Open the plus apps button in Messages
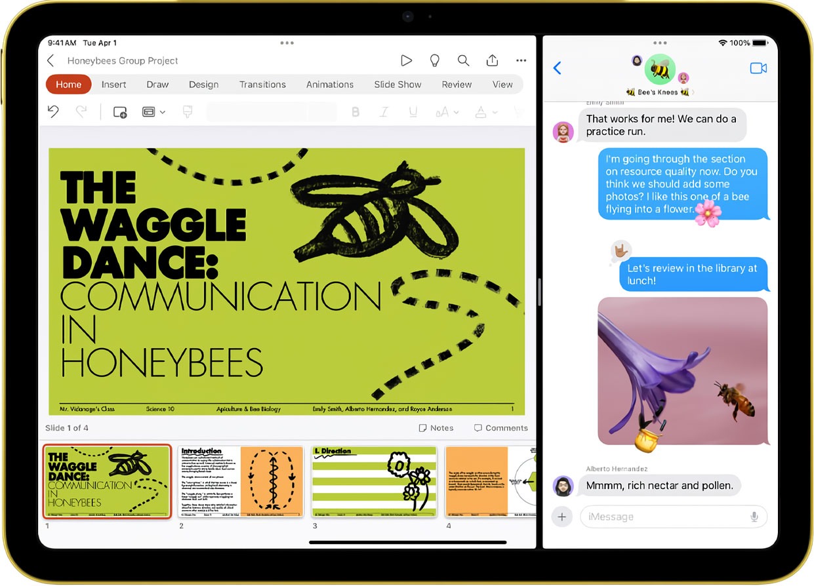 pyautogui.click(x=561, y=517)
